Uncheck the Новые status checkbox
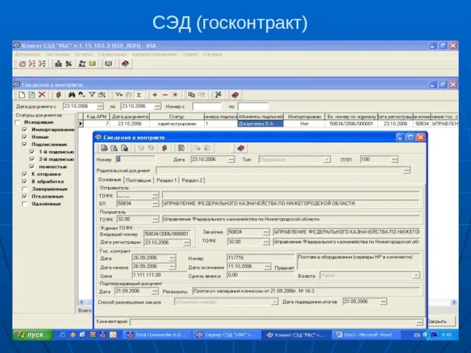Screen dimensions: 471x353 tap(25, 137)
